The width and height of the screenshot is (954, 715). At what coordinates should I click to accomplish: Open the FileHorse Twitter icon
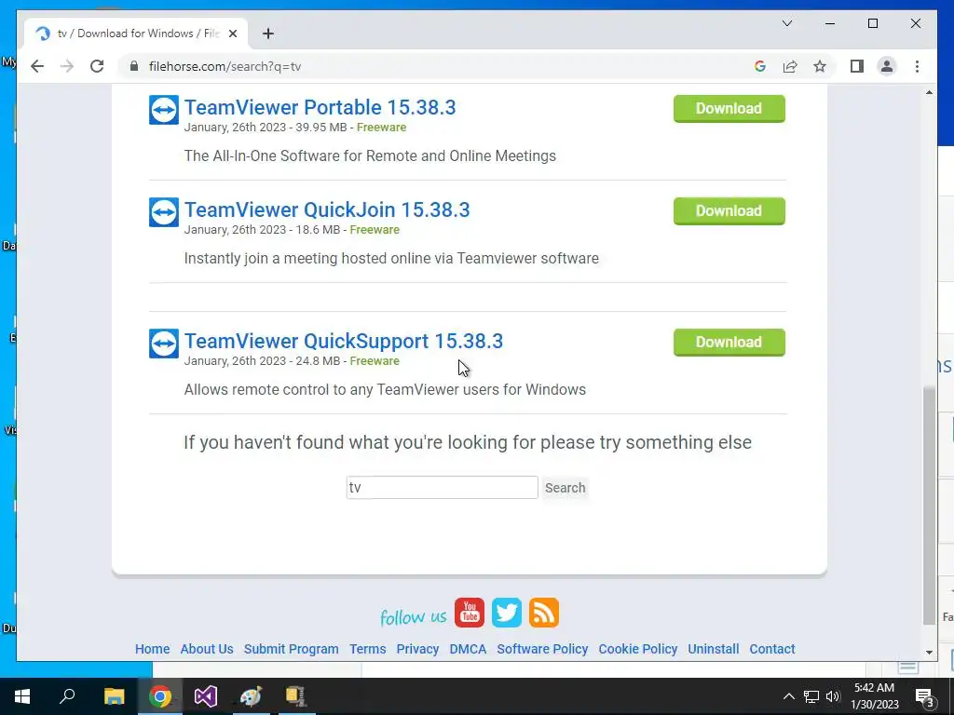click(x=506, y=613)
